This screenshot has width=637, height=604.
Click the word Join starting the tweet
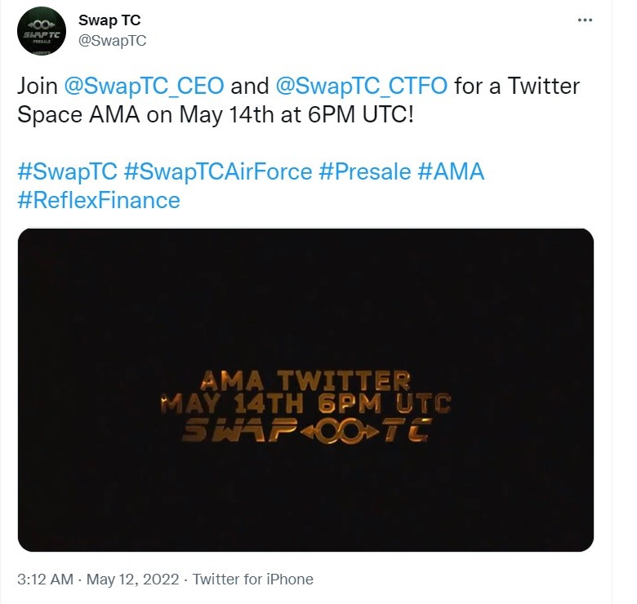tap(38, 86)
